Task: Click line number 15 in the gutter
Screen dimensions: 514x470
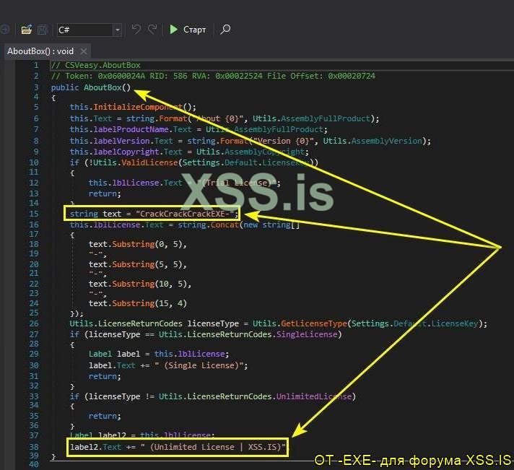Action: (34, 214)
